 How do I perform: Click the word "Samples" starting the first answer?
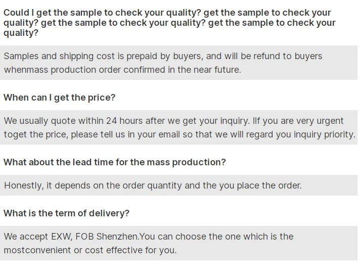click(x=21, y=56)
